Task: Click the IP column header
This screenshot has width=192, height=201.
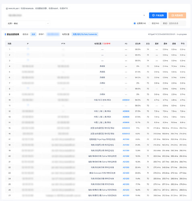Action: coord(28,44)
